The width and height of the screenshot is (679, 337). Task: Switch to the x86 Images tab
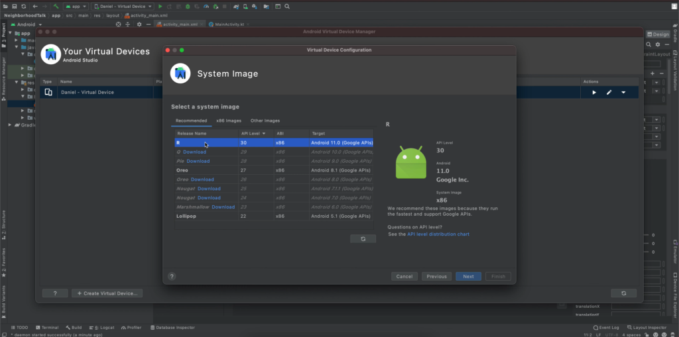[x=229, y=120]
